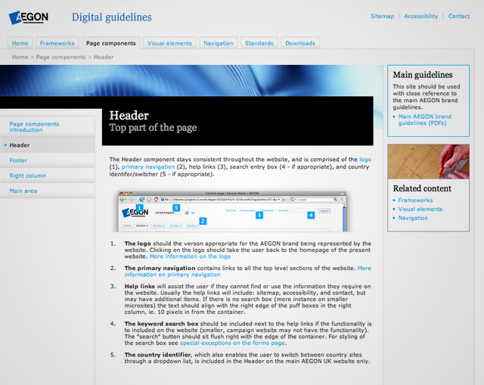This screenshot has height=385, width=484.
Task: Click the bold text 'Help links'
Action: (139, 286)
